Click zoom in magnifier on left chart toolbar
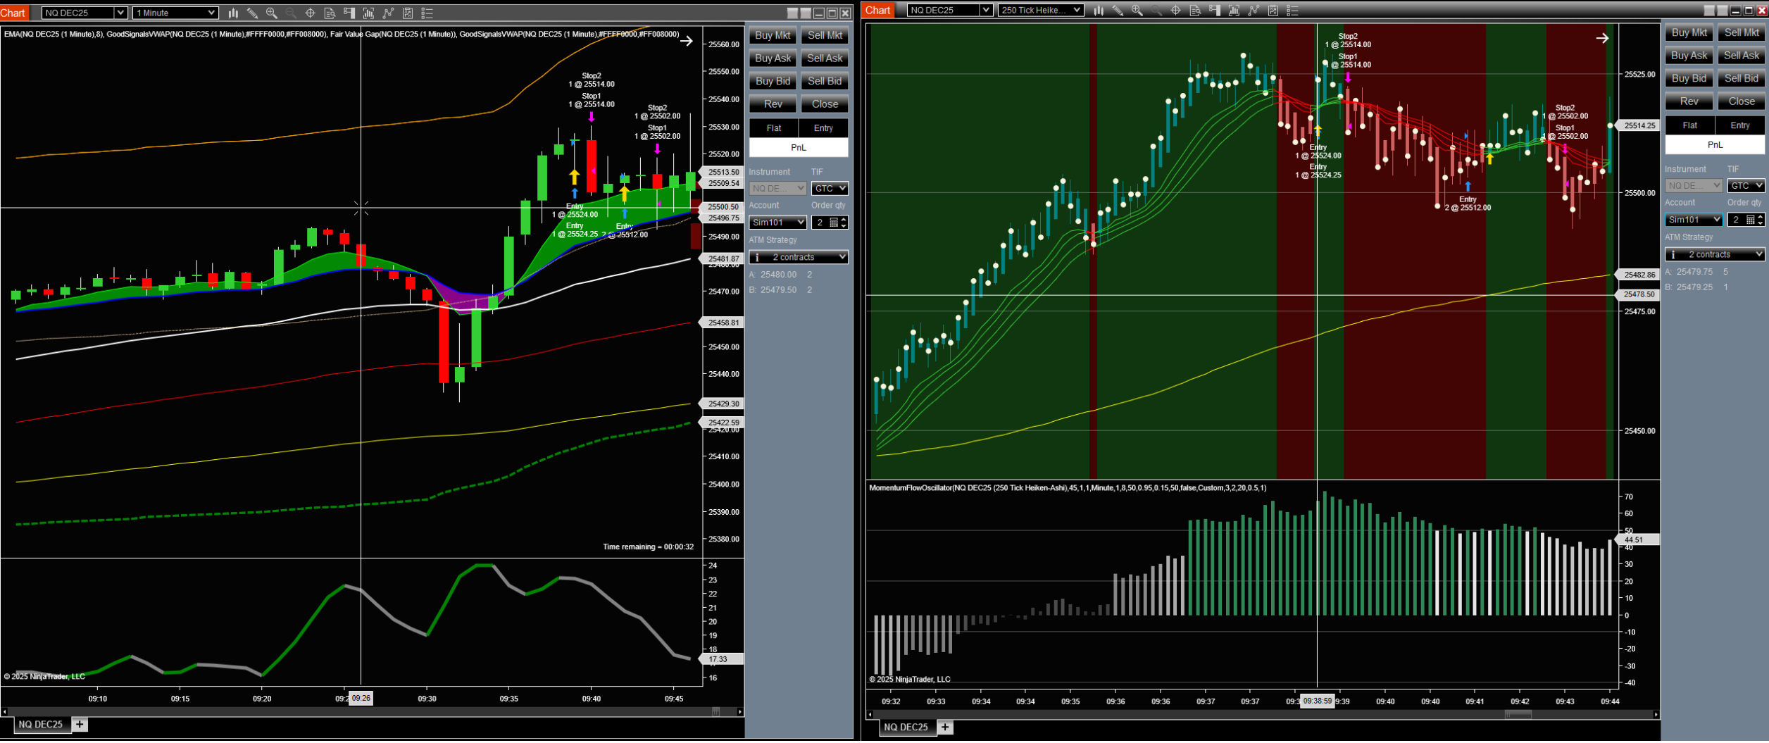Screen dimensions: 1769x743 tap(271, 13)
